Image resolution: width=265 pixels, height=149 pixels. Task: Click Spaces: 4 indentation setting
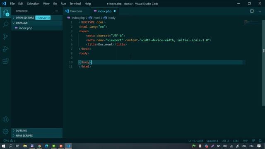212,141
